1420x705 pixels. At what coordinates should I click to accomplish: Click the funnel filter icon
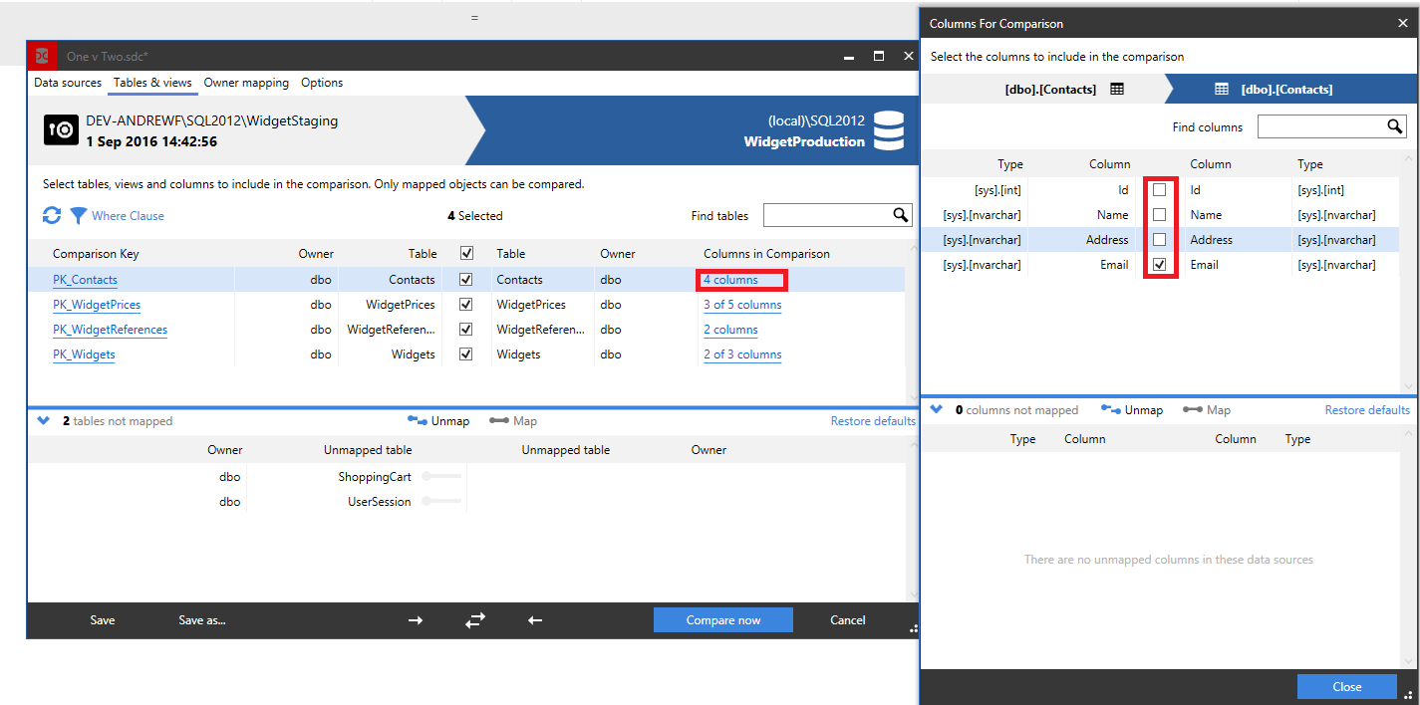click(78, 215)
